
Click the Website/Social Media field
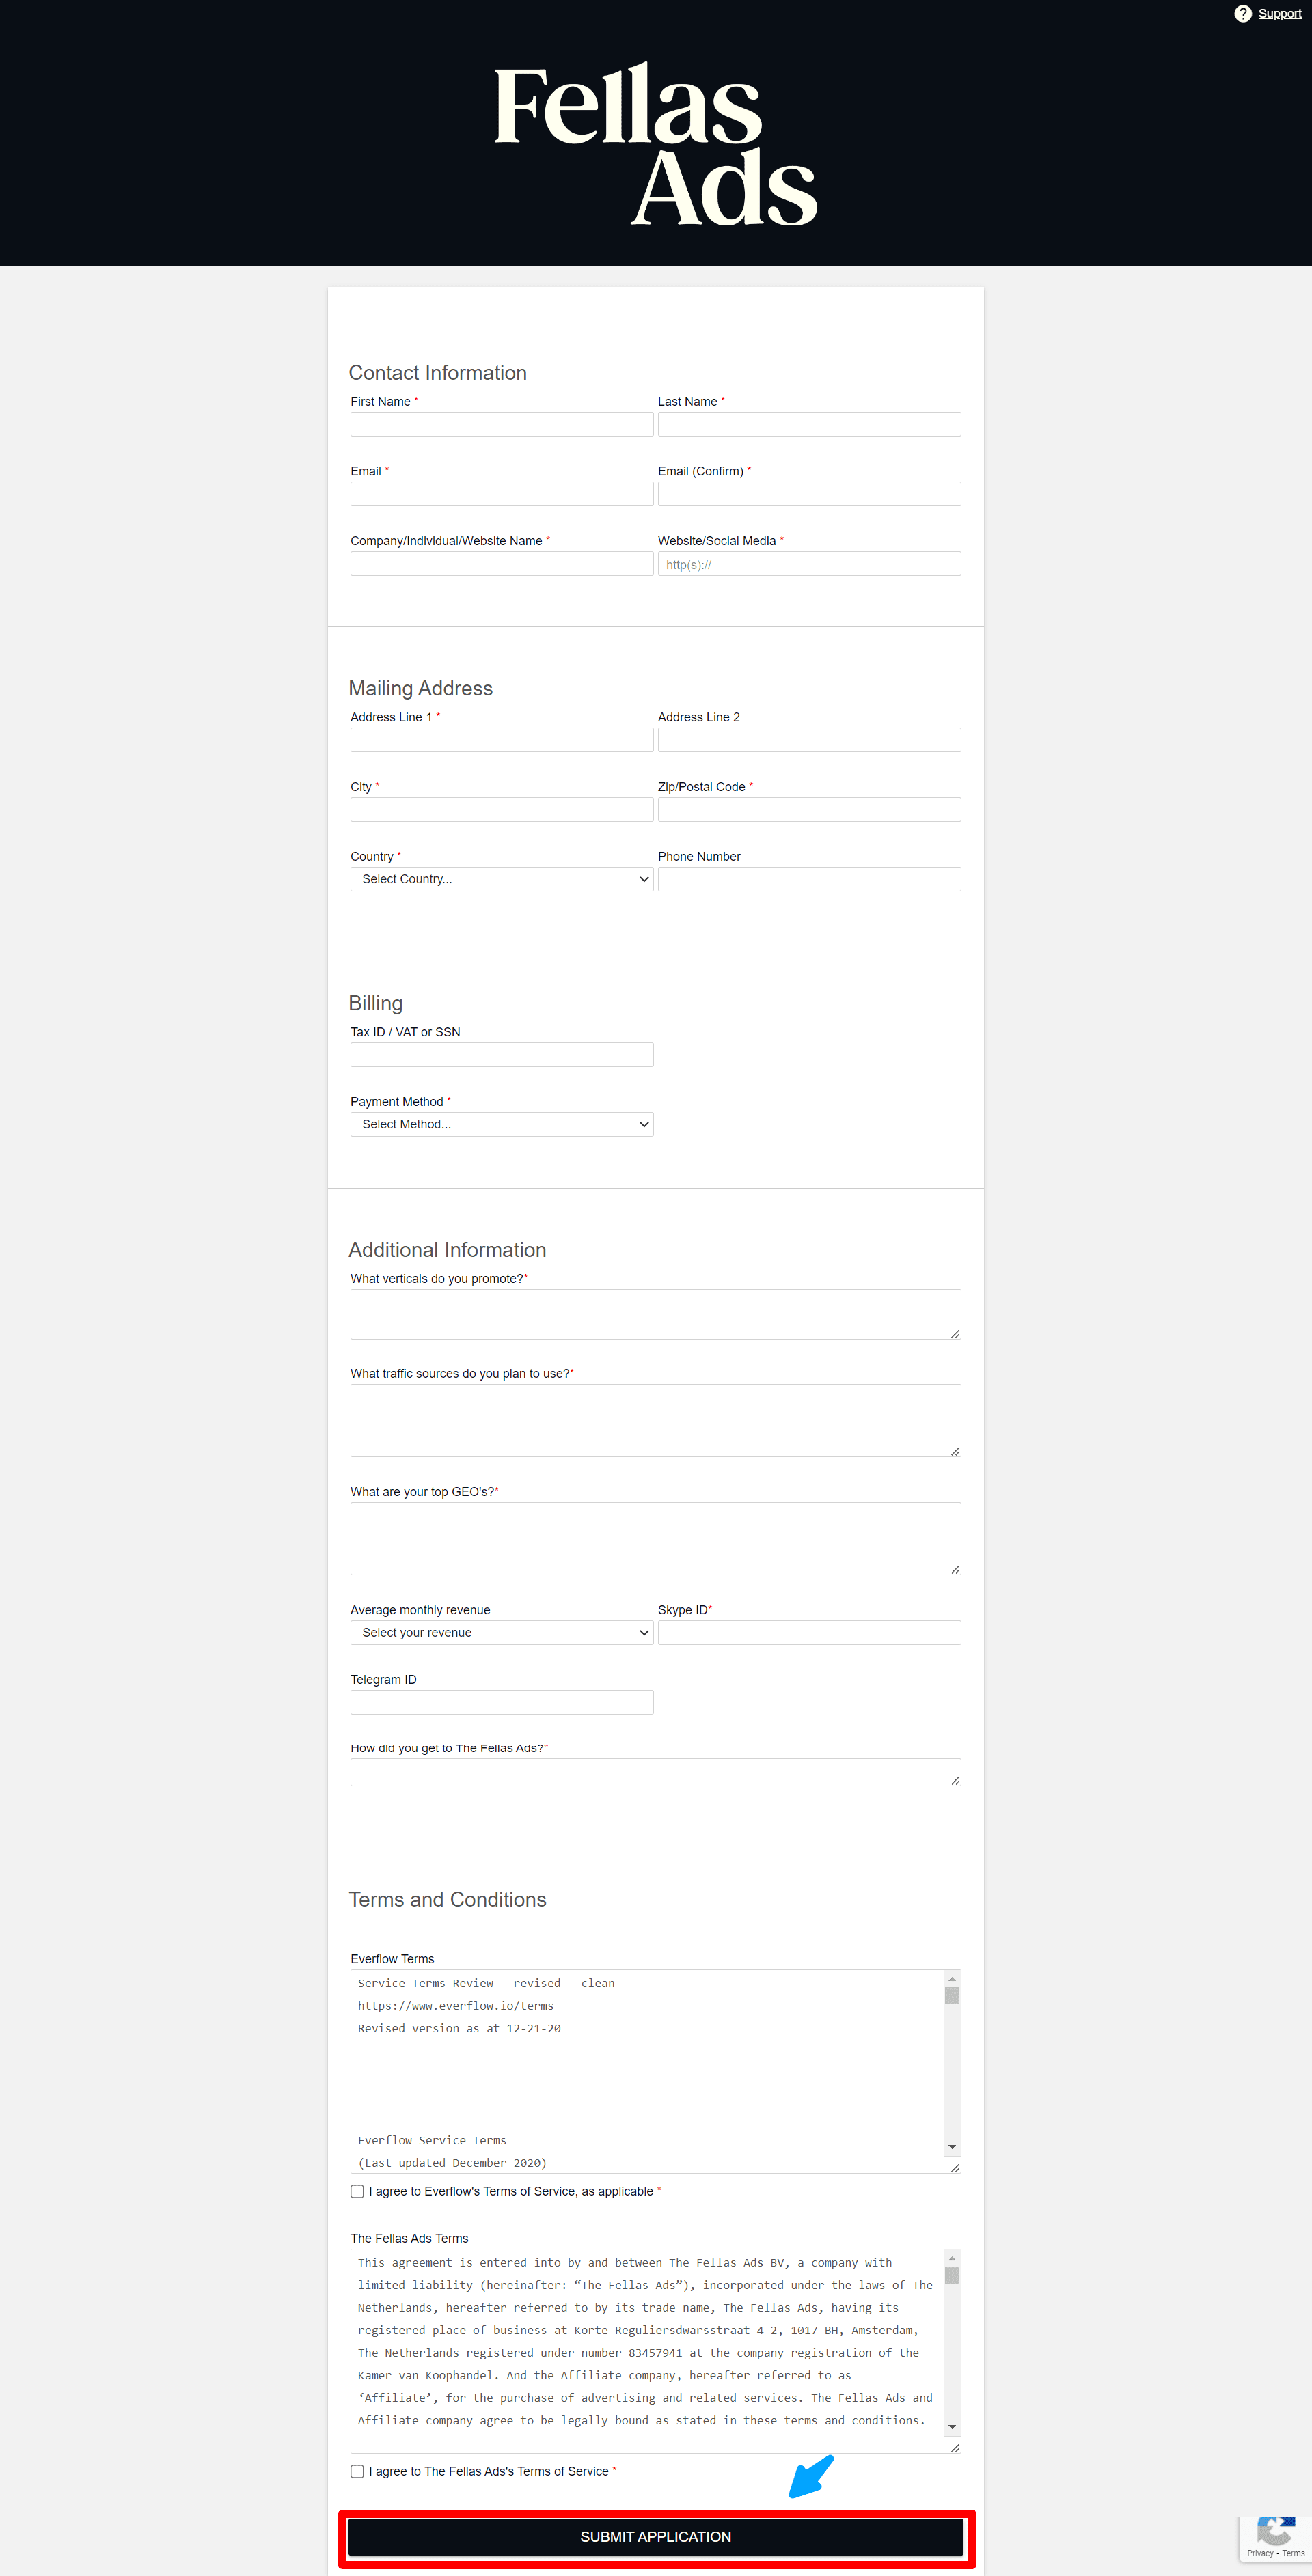click(808, 563)
